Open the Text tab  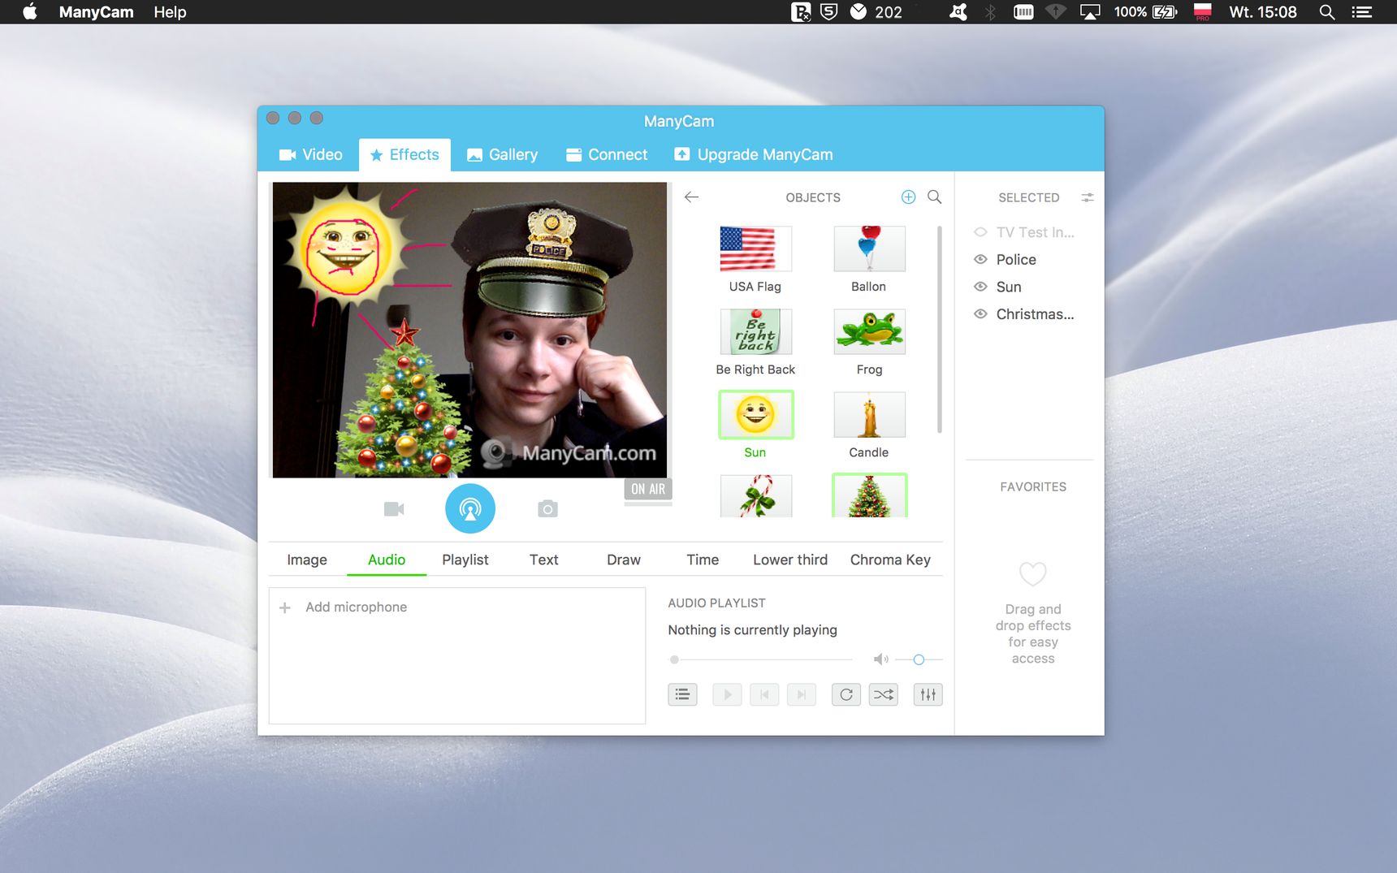tap(544, 560)
